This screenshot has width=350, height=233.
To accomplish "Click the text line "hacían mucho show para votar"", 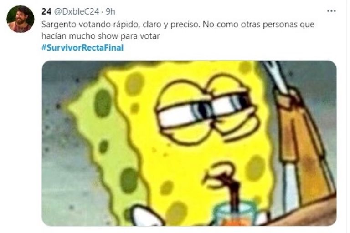I will (x=100, y=36).
